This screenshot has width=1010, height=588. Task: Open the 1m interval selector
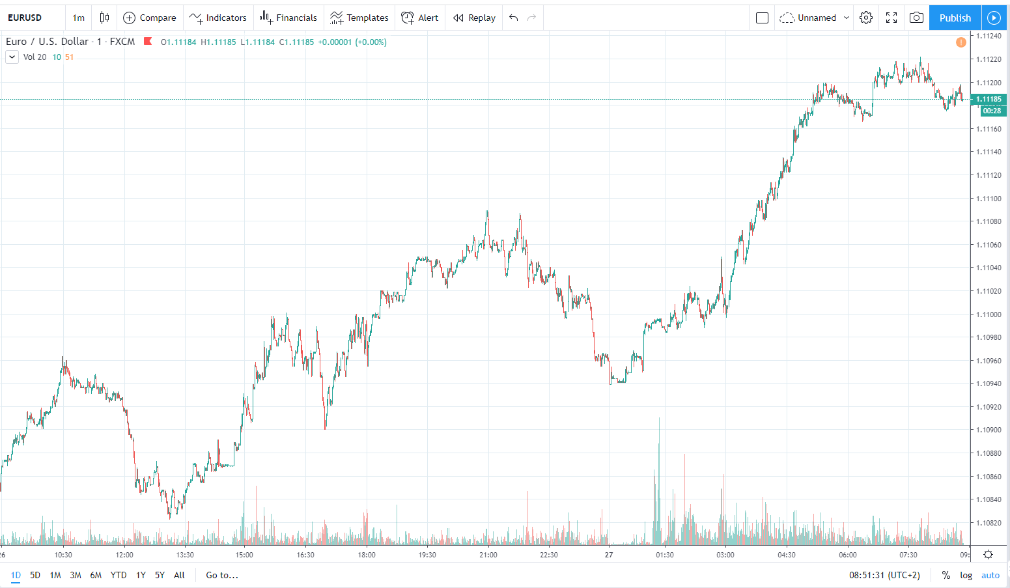[79, 18]
